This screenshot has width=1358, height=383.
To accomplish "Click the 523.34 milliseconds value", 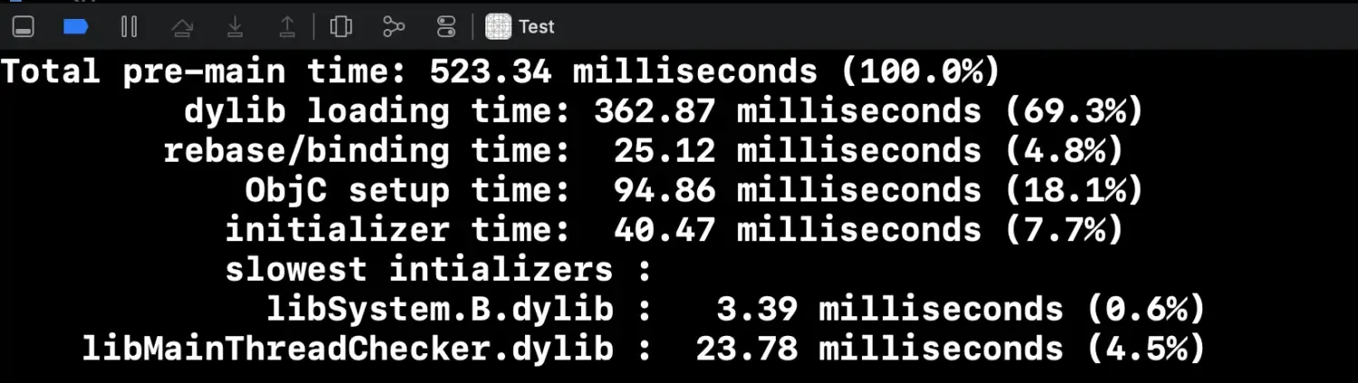I will point(623,71).
